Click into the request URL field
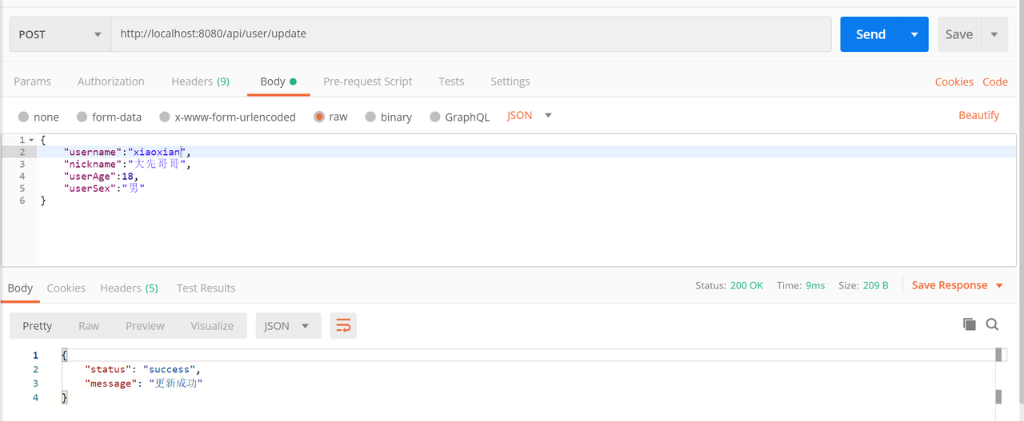Viewport: 1024px width, 421px height. pyautogui.click(x=470, y=34)
